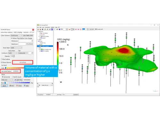Click the Help button in options dialog

tap(26, 86)
